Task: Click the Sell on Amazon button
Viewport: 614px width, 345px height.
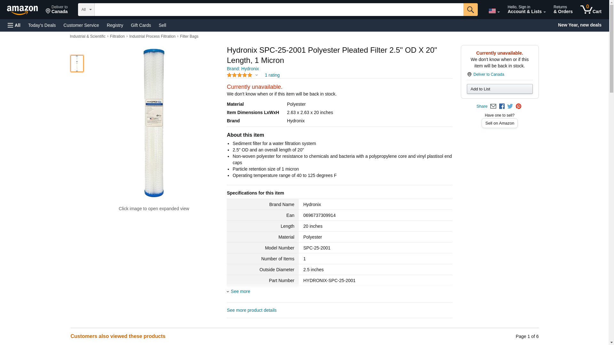Action: tap(500, 123)
